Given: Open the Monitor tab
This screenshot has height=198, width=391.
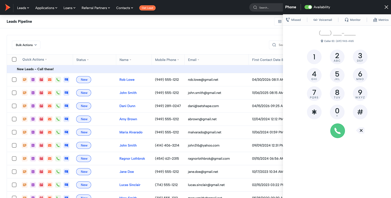Looking at the screenshot, I should point(353,20).
